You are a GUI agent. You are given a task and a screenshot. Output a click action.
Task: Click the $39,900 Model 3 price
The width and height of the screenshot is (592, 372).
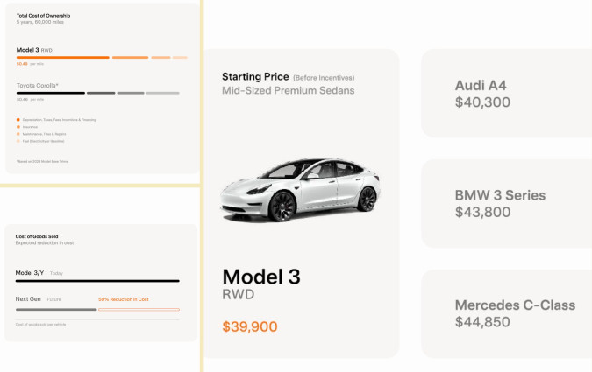[x=250, y=326]
